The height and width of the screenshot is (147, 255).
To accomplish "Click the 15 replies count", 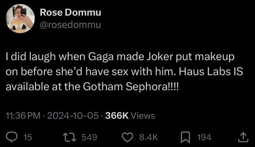I will 27,137.
